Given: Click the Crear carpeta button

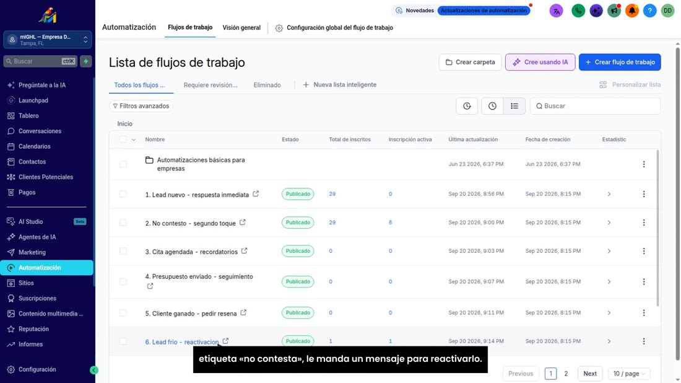Looking at the screenshot, I should point(470,62).
